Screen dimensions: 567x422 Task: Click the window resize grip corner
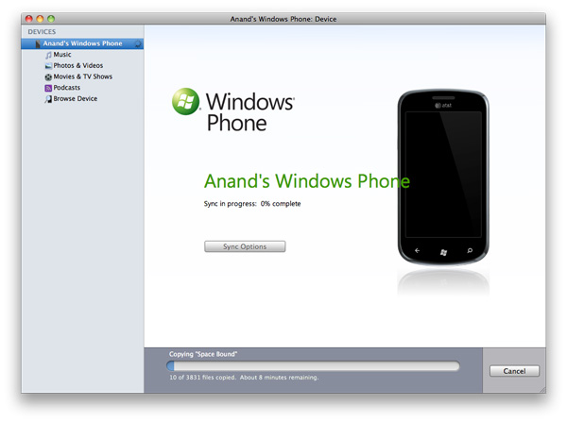pyautogui.click(x=542, y=390)
